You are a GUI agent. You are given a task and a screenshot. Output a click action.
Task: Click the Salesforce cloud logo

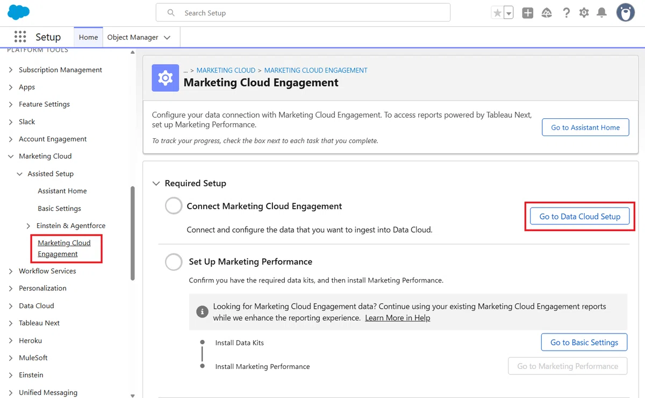point(19,12)
